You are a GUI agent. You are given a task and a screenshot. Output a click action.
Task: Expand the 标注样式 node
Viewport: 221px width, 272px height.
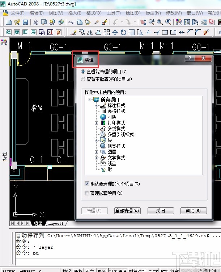coord(97,105)
